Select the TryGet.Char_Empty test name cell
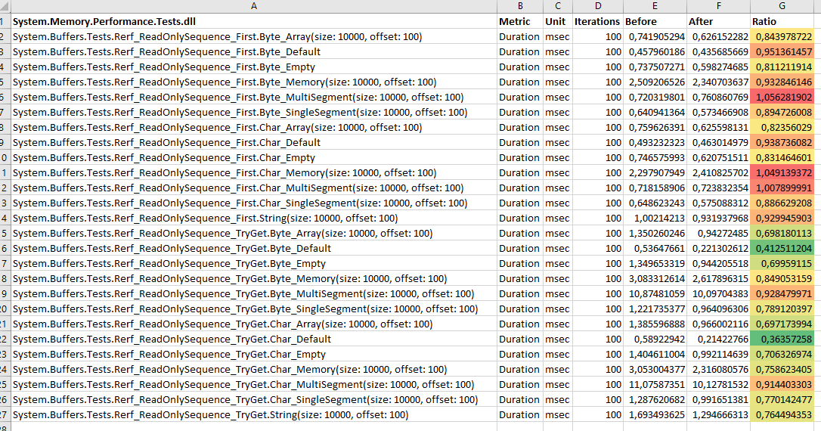Viewport: 821px width, 431px height. pos(254,355)
